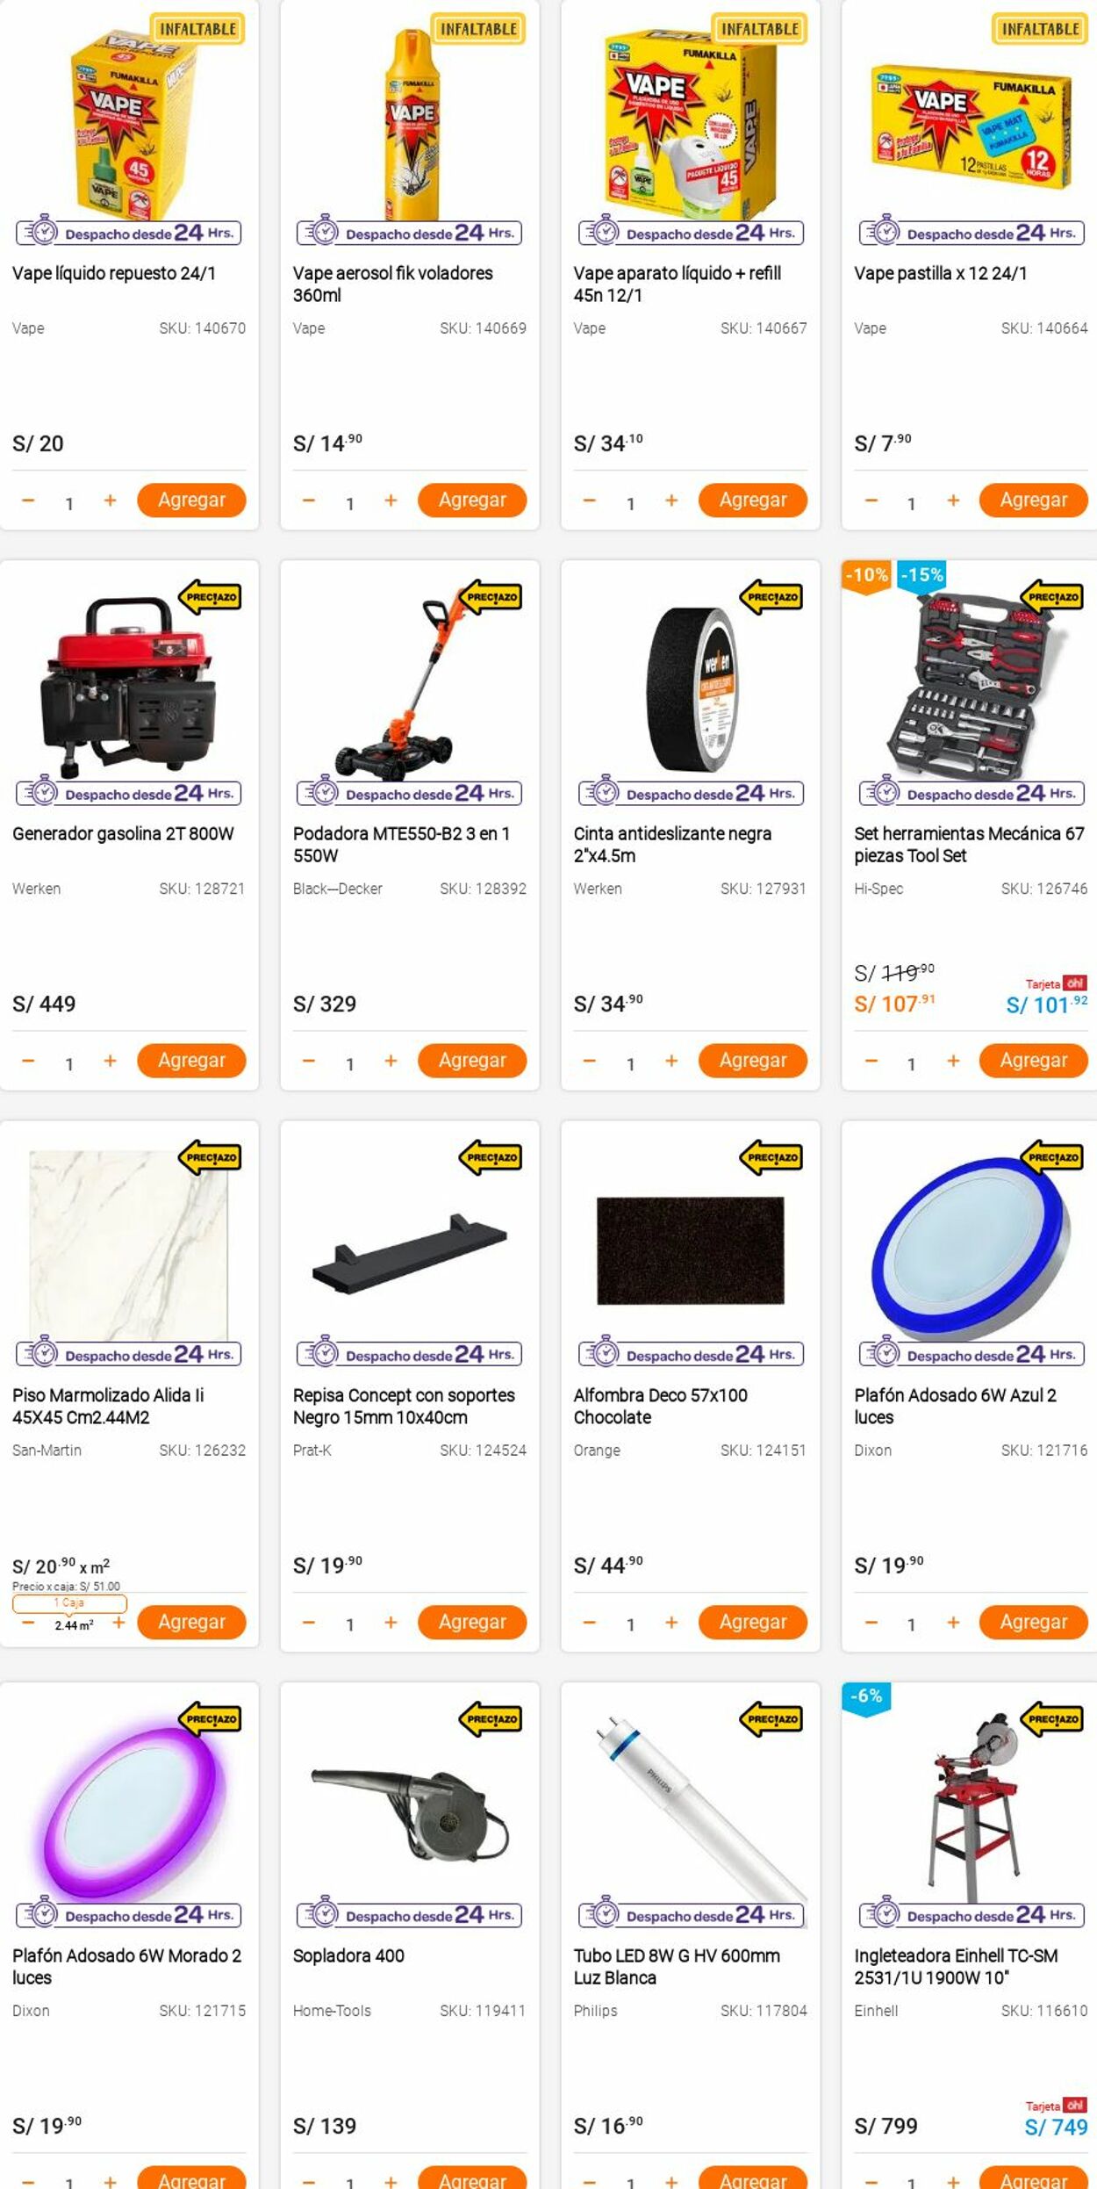Click the Precjazo badge on Sopladora 400
This screenshot has height=2189, width=1097.
[x=491, y=1719]
